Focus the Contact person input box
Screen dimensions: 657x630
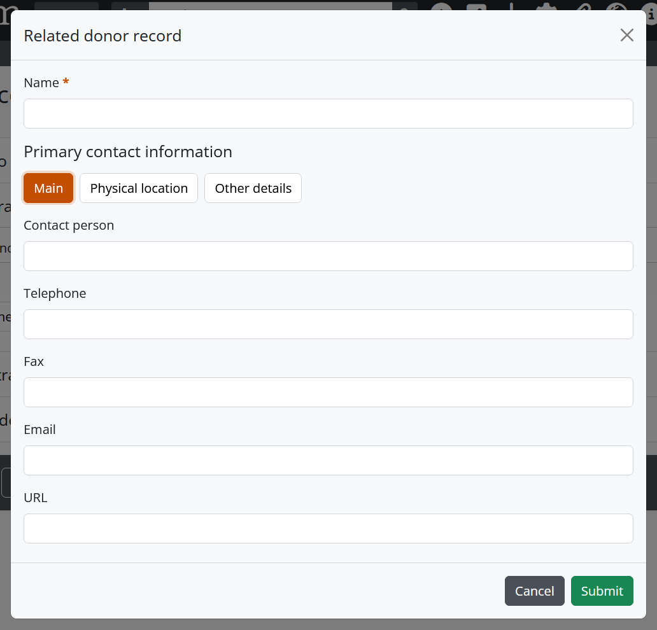328,256
